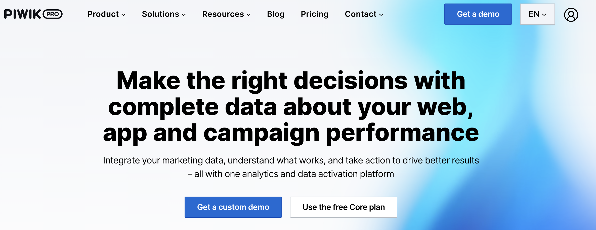Viewport: 596px width, 230px height.
Task: Expand the Contact dropdown
Action: (363, 14)
